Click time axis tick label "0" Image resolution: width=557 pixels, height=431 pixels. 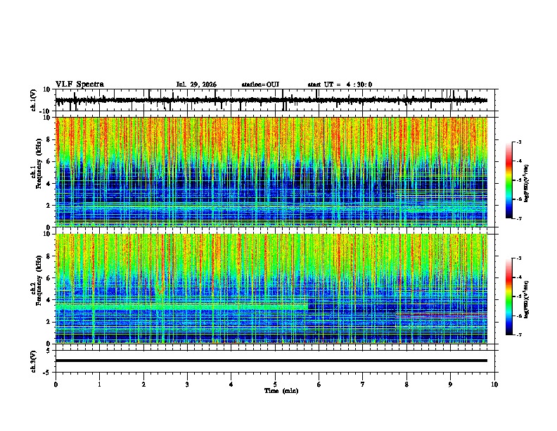[x=56, y=385]
